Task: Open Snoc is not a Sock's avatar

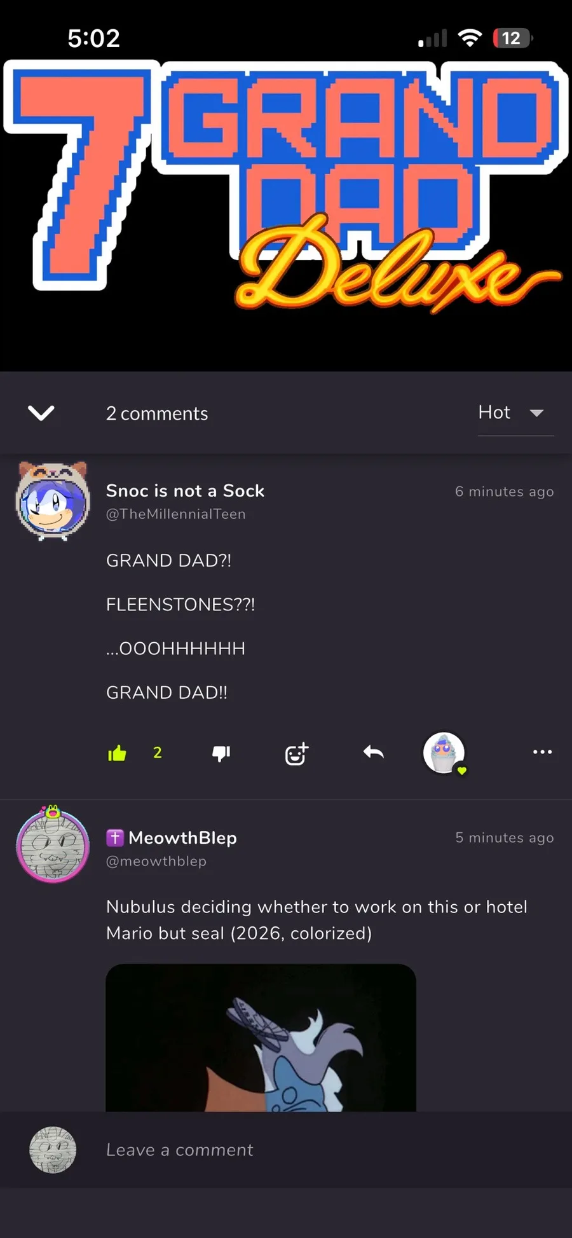Action: point(53,501)
